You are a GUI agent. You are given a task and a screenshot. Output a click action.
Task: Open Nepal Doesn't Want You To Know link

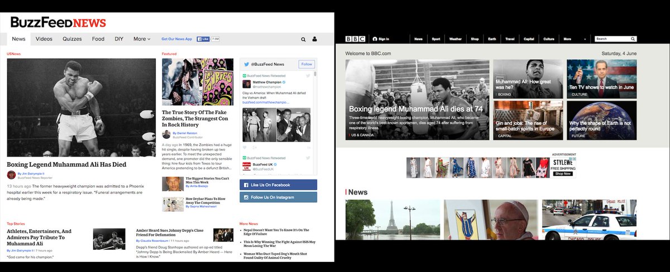click(276, 231)
